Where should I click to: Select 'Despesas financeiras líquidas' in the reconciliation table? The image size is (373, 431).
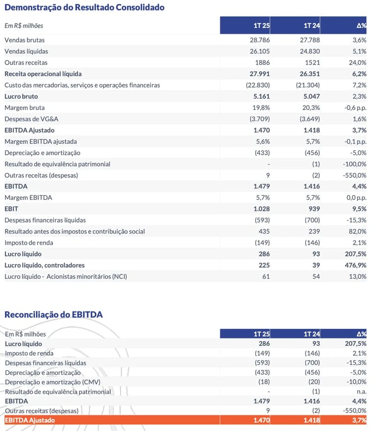pyautogui.click(x=45, y=363)
